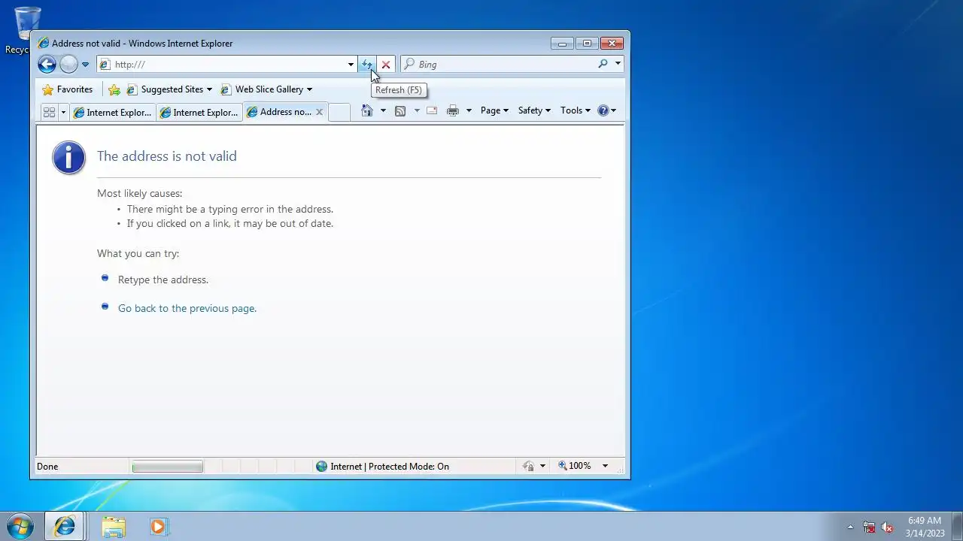
Task: Click the Add to Favorites Bar star icon
Action: [x=114, y=89]
